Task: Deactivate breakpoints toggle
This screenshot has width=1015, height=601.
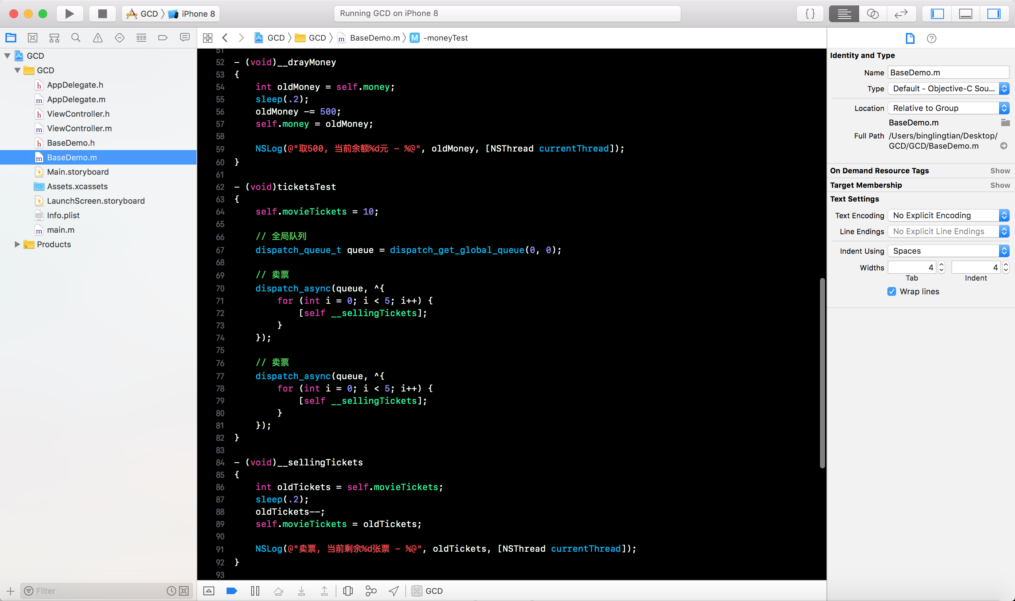Action: coord(232,591)
